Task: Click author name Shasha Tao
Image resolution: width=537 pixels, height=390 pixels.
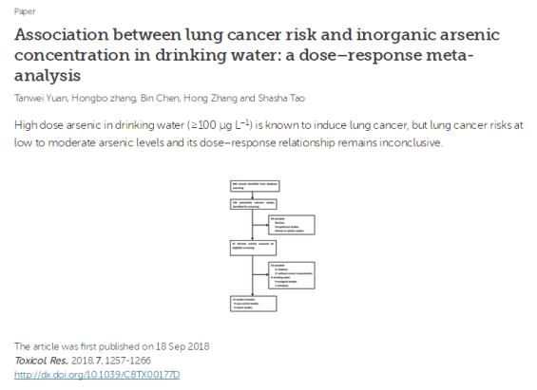Action: click(x=281, y=98)
